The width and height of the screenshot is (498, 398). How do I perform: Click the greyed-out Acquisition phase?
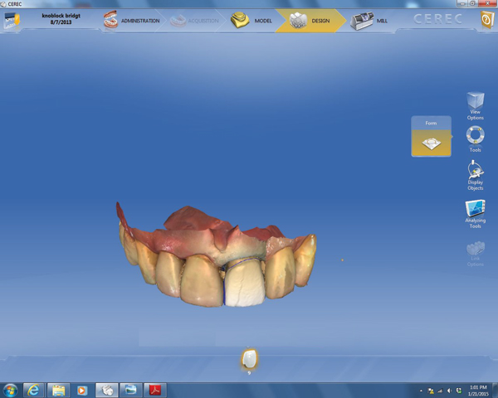click(191, 20)
